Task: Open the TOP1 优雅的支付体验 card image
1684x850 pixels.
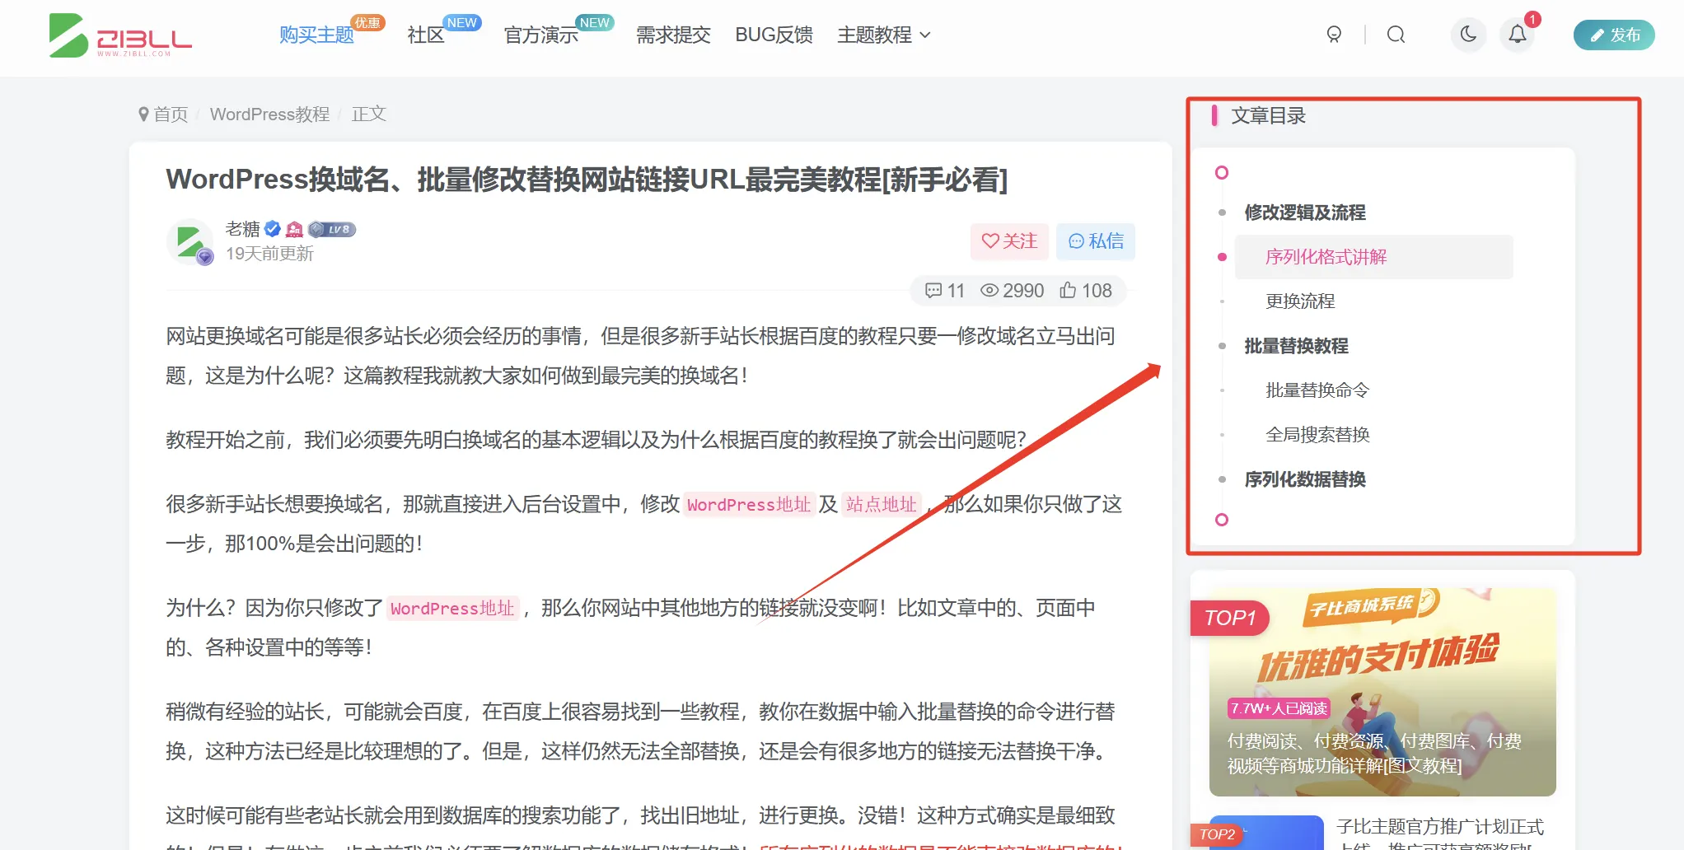Action: [1382, 692]
